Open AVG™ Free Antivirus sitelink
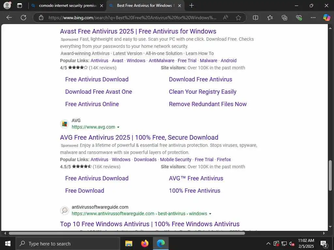334x250 pixels. coord(196,178)
